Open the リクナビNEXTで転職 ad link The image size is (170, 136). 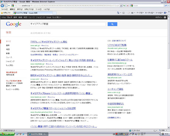coord(117,45)
